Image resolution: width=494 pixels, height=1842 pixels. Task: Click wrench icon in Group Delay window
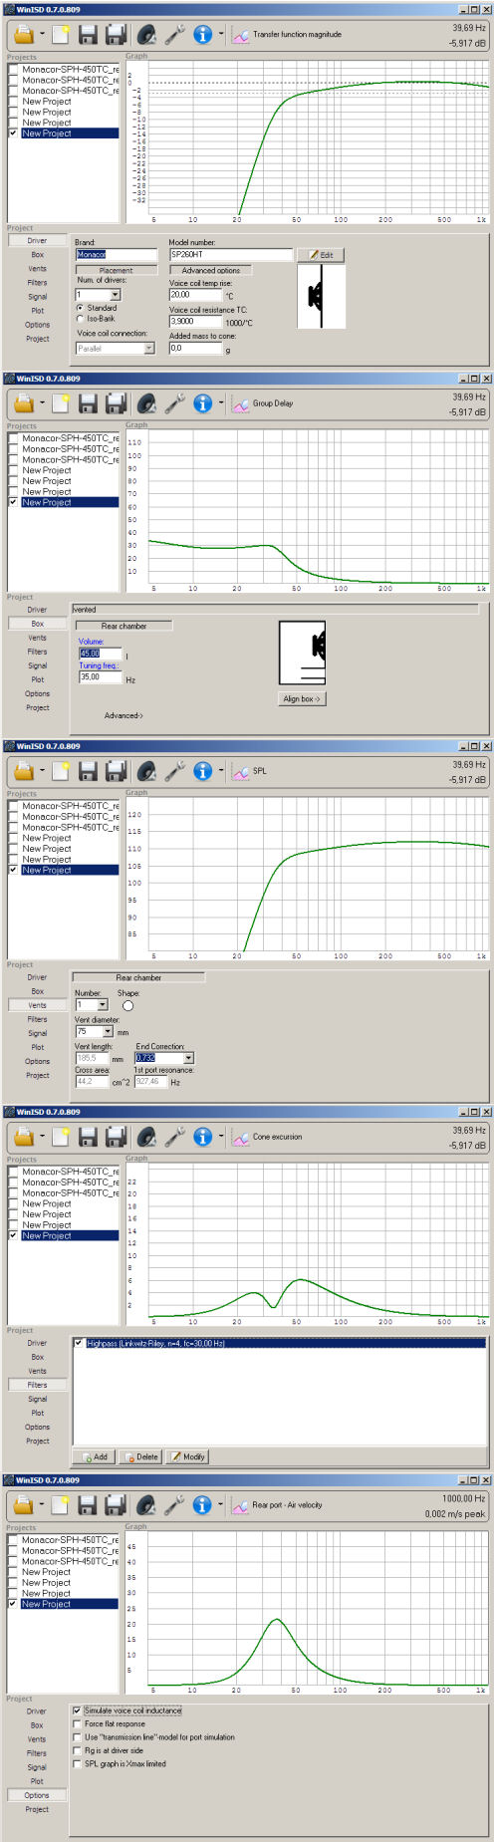pyautogui.click(x=174, y=403)
